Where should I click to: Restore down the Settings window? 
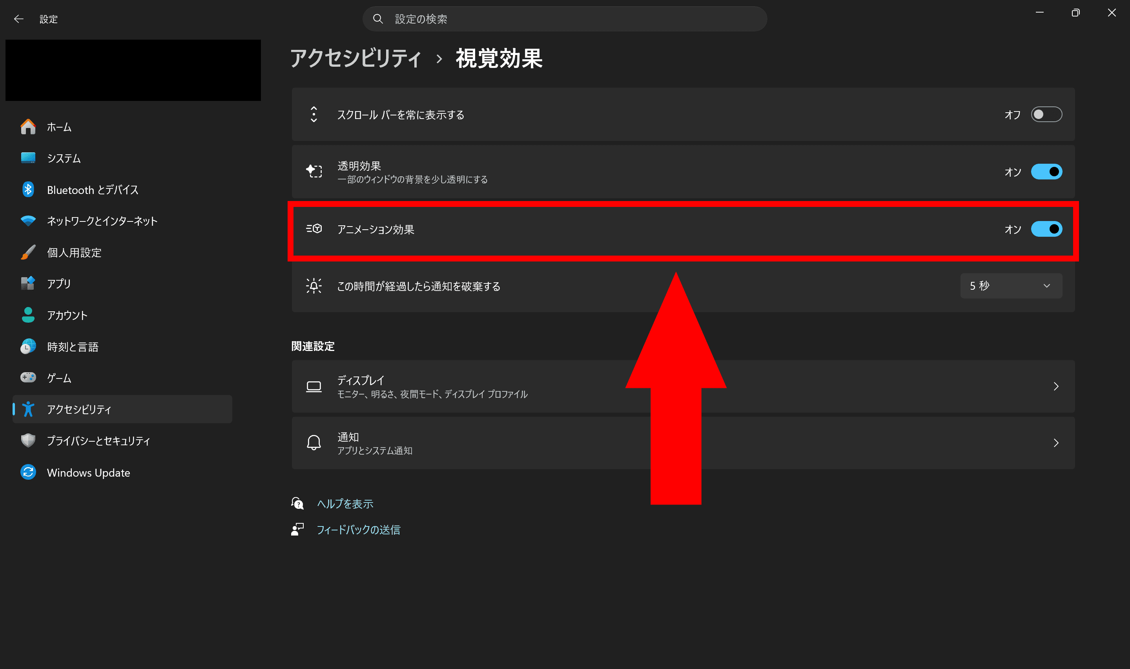1075,13
